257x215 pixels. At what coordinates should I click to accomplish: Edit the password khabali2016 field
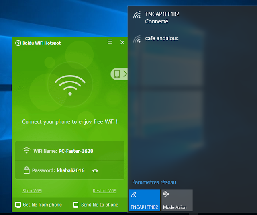71,170
